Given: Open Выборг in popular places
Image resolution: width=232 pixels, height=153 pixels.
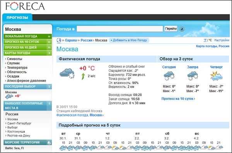Looking at the screenshot, I should click(x=12, y=127).
